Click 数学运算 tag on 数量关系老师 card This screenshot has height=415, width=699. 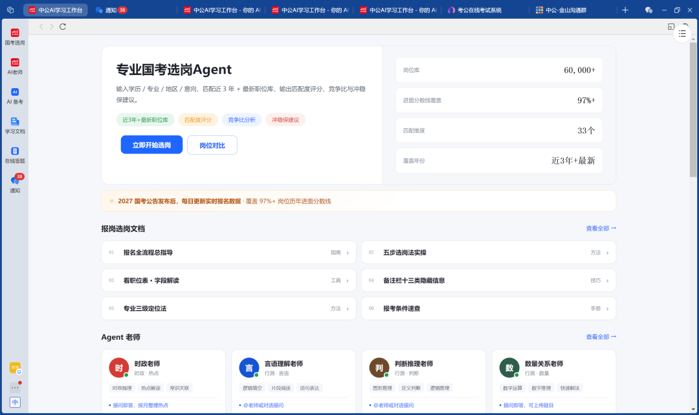513,388
